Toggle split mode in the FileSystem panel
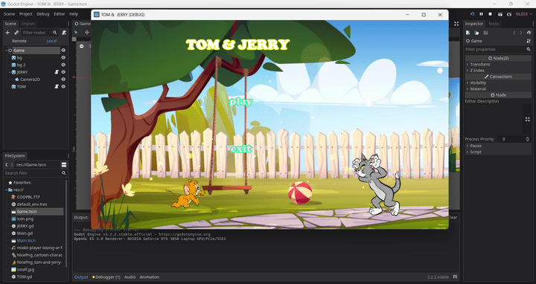The width and height of the screenshot is (536, 284). pyautogui.click(x=63, y=164)
